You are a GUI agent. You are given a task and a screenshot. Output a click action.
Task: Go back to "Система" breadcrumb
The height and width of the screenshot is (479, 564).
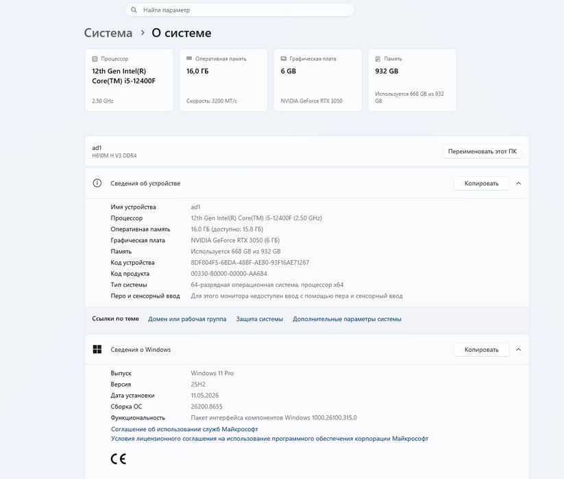point(108,33)
